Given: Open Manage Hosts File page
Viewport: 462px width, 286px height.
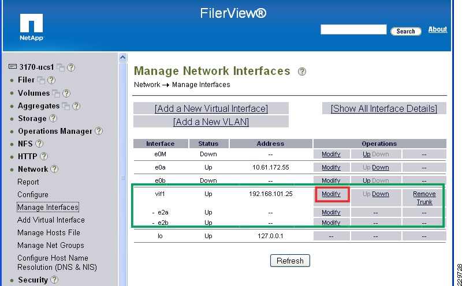Looking at the screenshot, I should coord(49,232).
